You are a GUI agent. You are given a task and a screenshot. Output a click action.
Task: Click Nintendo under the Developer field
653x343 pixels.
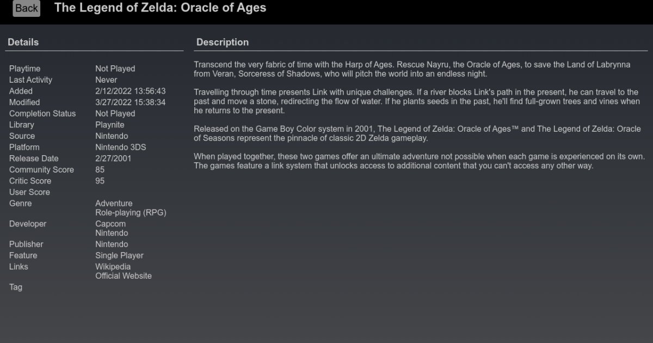click(112, 233)
